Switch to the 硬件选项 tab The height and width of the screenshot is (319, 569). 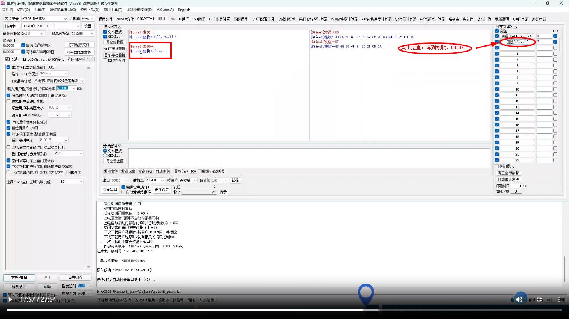[12, 59]
